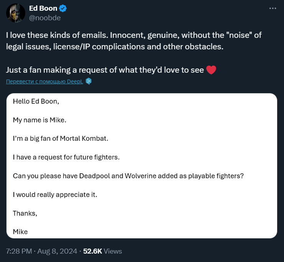The image size is (284, 262).
Task: Click the "My name is Mike." line
Action: (39, 120)
